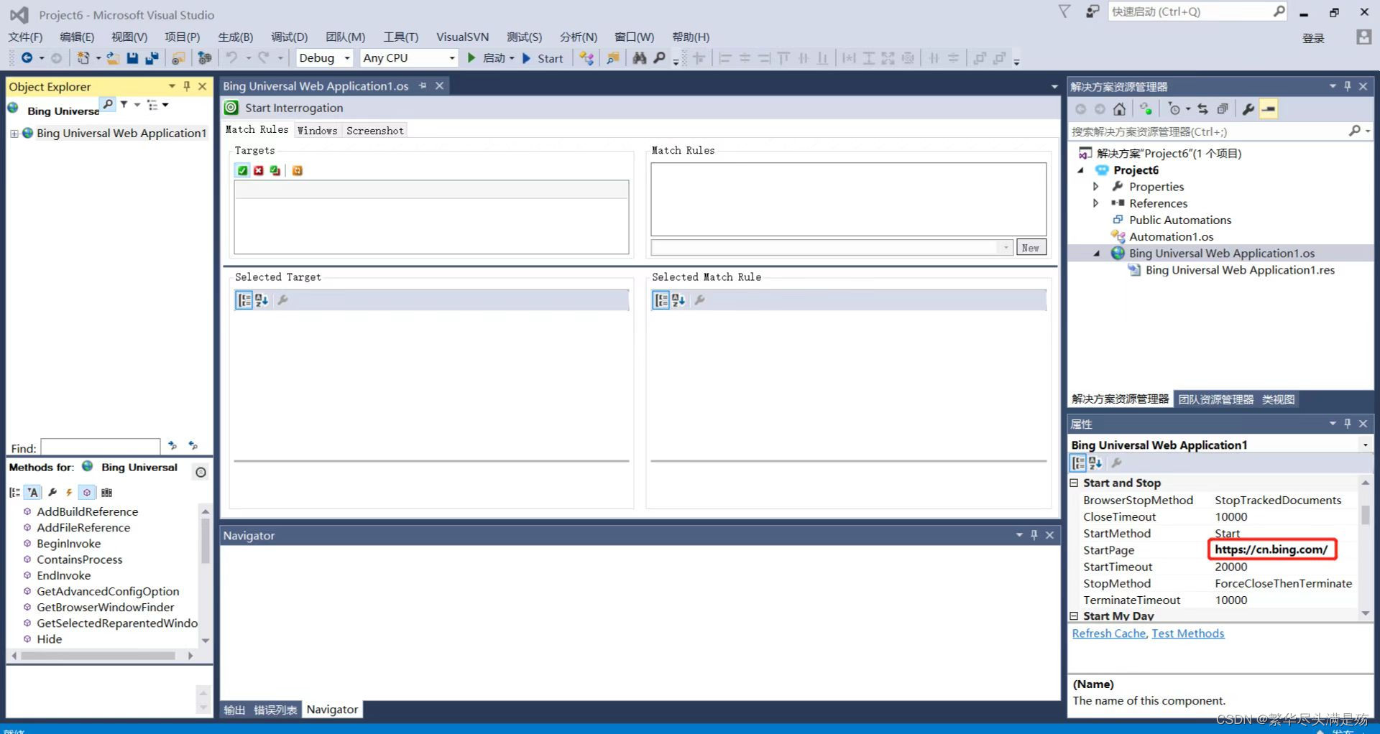Click Home icon in Solution Explorer toolbar
This screenshot has width=1380, height=734.
[x=1119, y=109]
